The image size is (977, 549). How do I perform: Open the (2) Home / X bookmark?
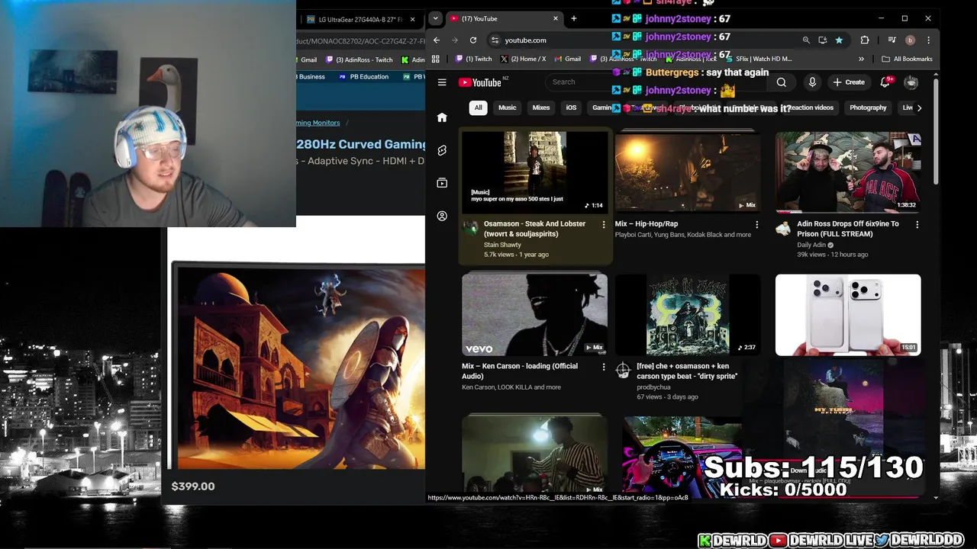[523, 59]
